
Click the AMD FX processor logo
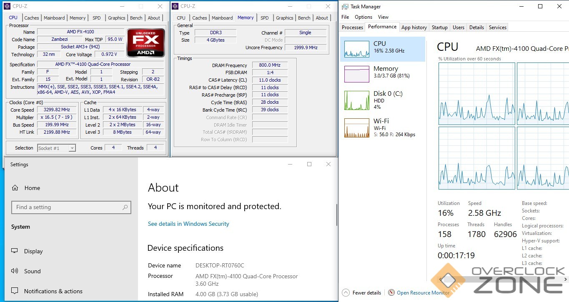(145, 42)
